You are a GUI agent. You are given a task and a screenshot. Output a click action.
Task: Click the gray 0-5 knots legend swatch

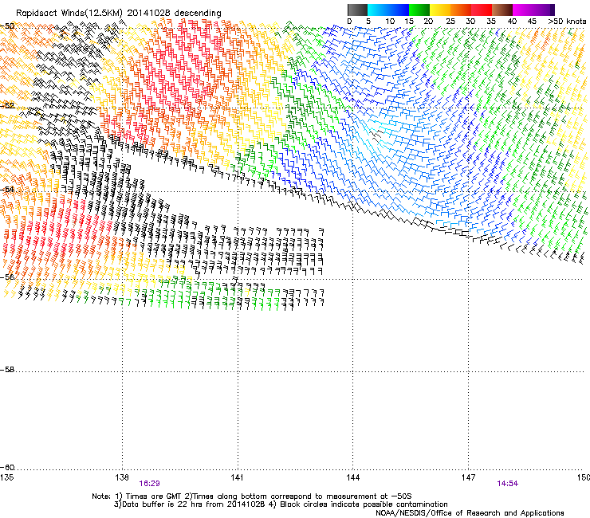tap(357, 10)
